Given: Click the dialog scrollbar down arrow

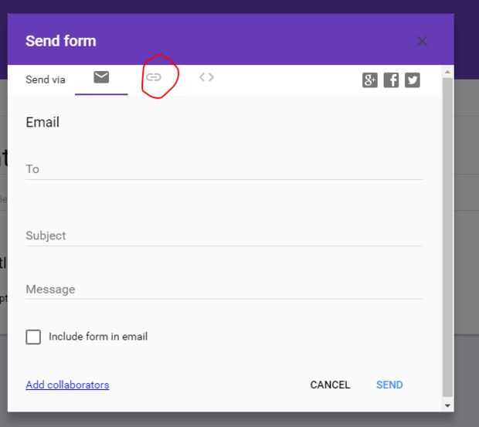Looking at the screenshot, I should [447, 405].
